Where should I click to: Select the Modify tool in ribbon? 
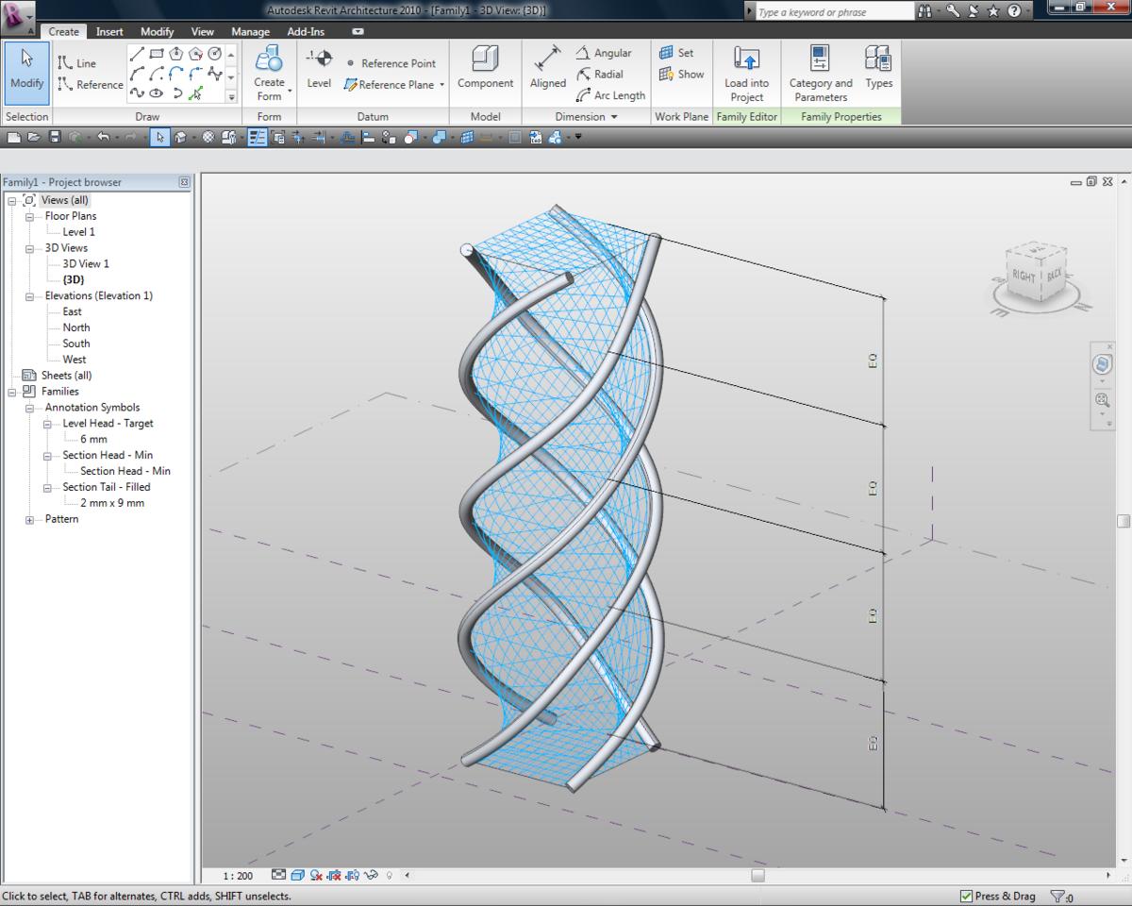[26, 69]
